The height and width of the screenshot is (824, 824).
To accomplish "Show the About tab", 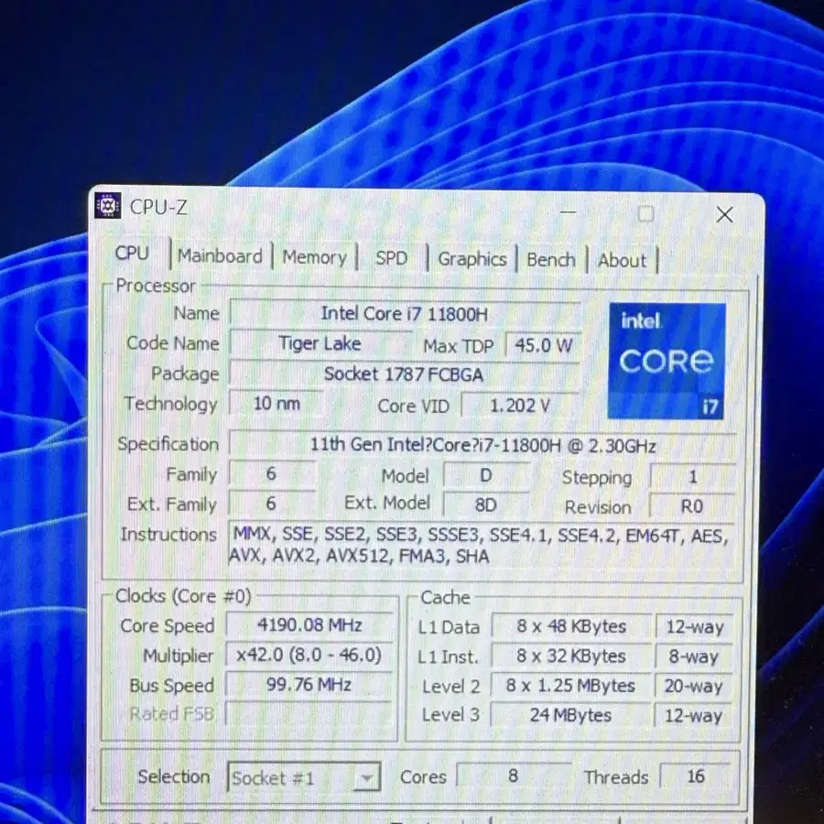I will pyautogui.click(x=622, y=261).
